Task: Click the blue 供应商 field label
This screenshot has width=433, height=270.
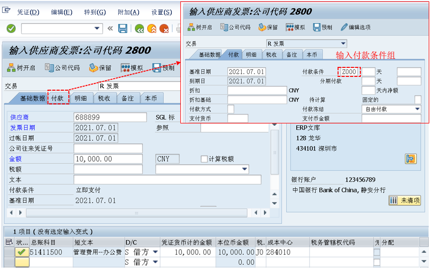Action: [x=19, y=117]
